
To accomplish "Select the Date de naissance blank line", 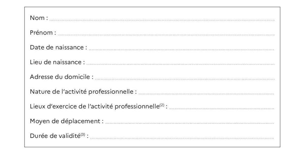I will (181, 50).
